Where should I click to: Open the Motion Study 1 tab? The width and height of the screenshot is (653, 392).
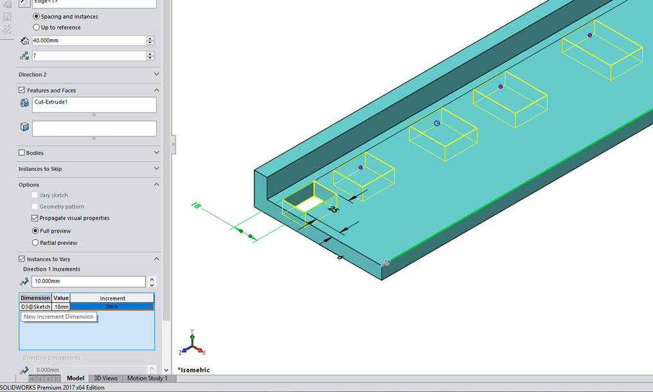click(x=147, y=379)
